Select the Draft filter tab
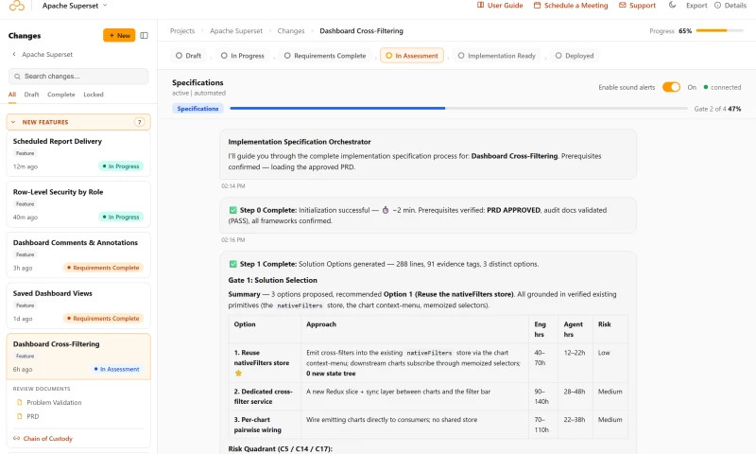The width and height of the screenshot is (756, 454). [31, 95]
